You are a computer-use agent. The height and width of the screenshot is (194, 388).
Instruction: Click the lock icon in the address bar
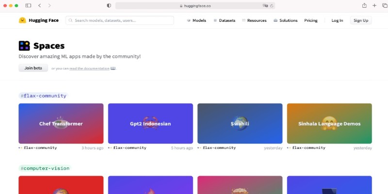(x=181, y=6)
